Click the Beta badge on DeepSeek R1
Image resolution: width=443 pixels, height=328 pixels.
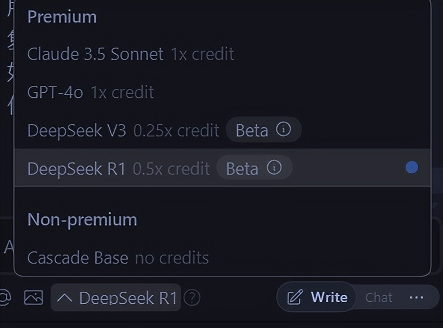[x=242, y=169]
